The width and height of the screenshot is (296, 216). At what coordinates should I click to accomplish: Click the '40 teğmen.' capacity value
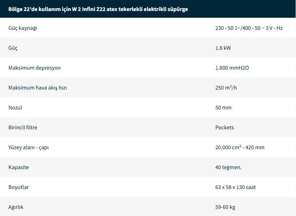(228, 167)
